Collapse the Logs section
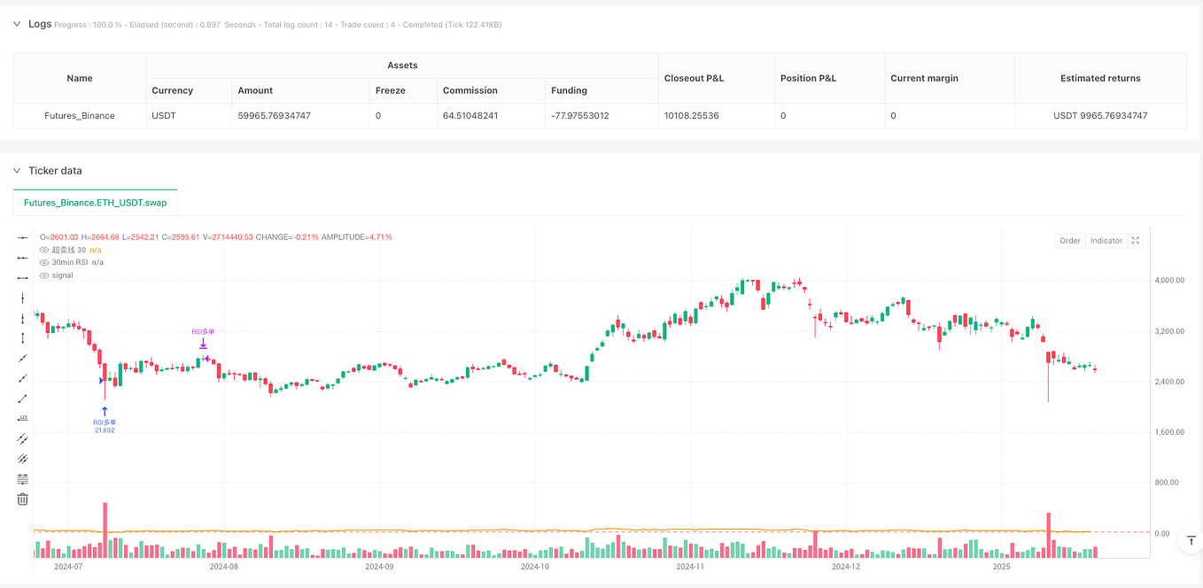1203x588 pixels. (x=16, y=23)
